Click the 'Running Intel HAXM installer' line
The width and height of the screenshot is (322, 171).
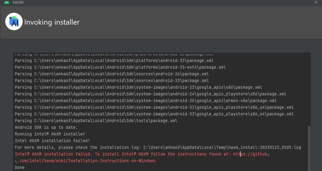coord(45,134)
